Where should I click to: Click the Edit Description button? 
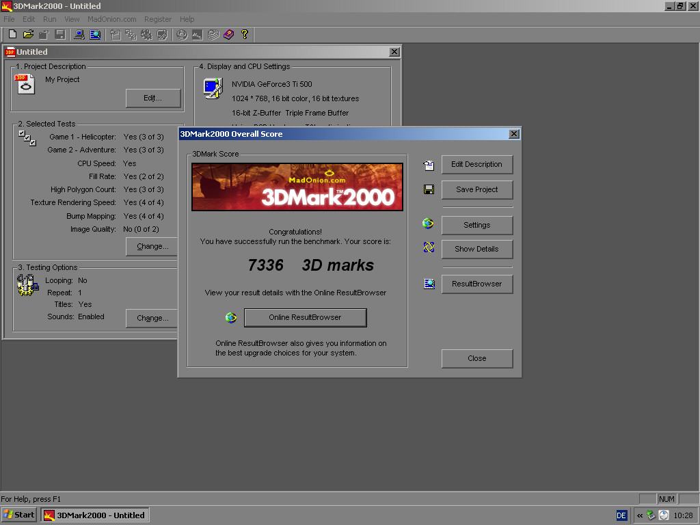click(476, 164)
